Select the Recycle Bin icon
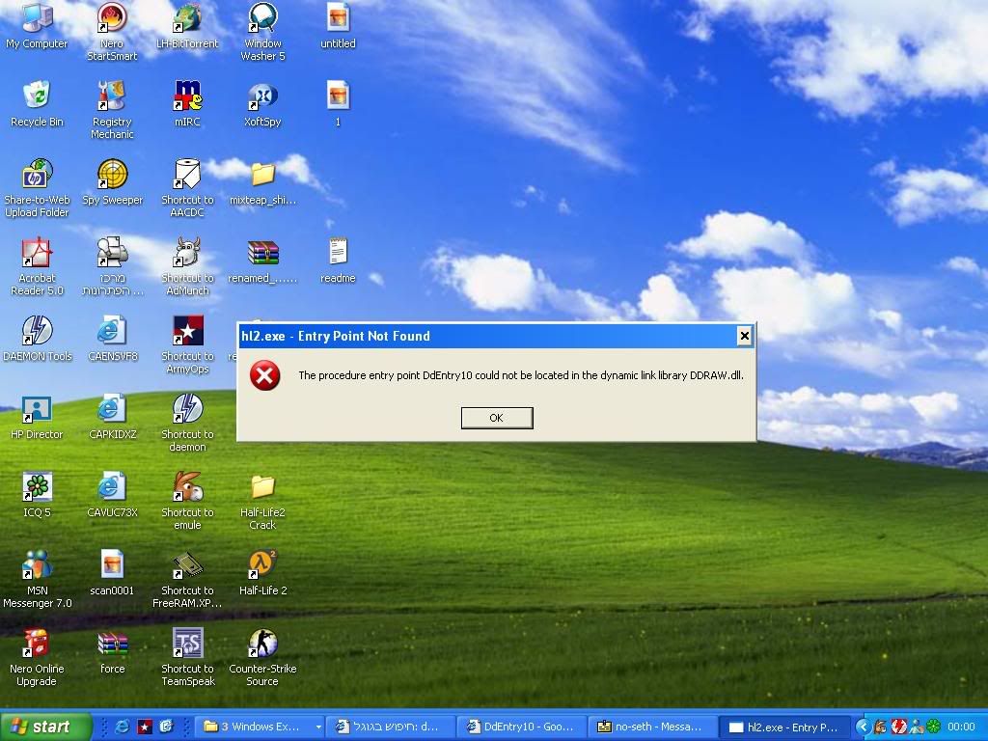 pyautogui.click(x=37, y=104)
